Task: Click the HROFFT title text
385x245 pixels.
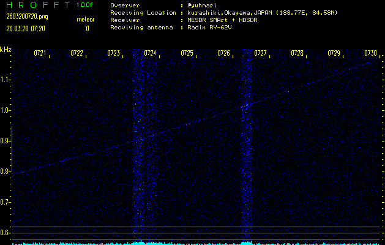Action: (38, 5)
